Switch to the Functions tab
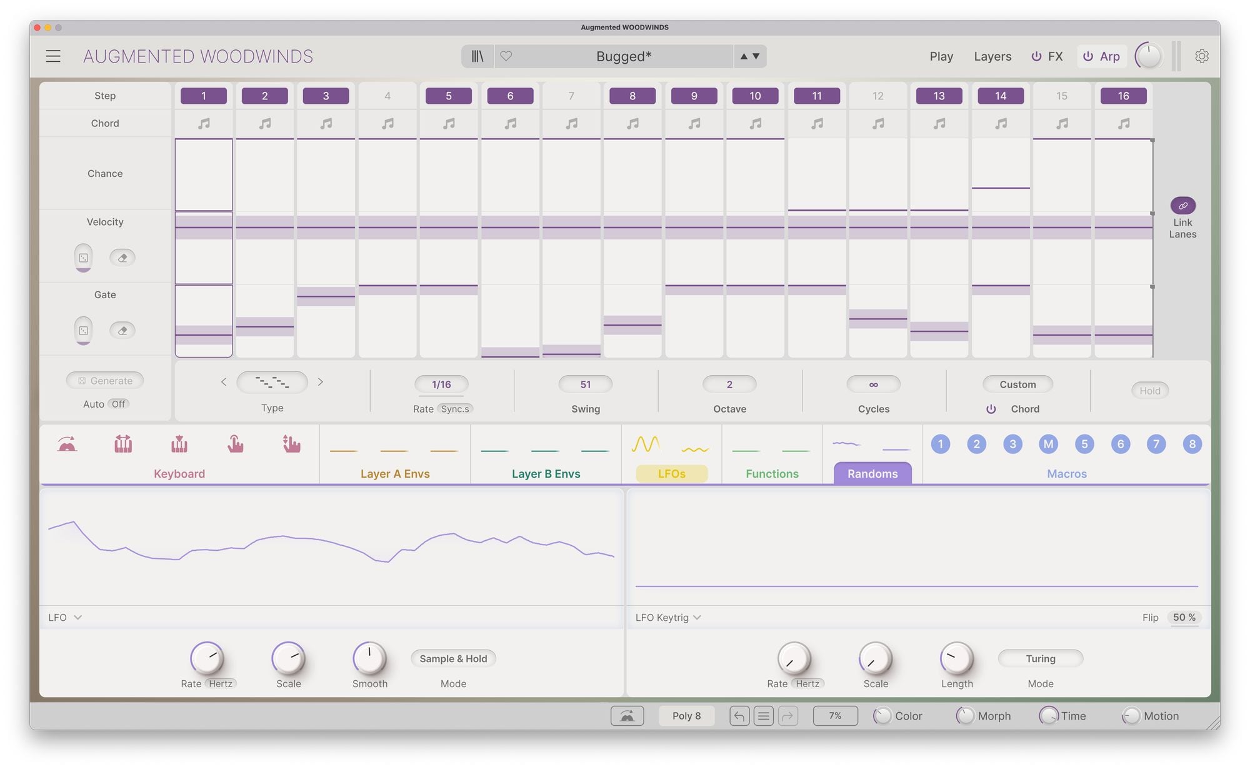Viewport: 1250px width, 769px height. [x=772, y=473]
